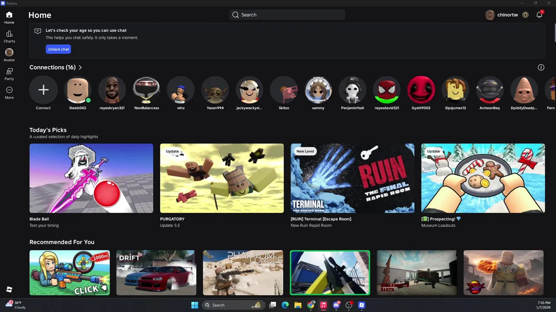The width and height of the screenshot is (556, 312).
Task: Open sniper girl 1000m recommended game
Action: 69,273
